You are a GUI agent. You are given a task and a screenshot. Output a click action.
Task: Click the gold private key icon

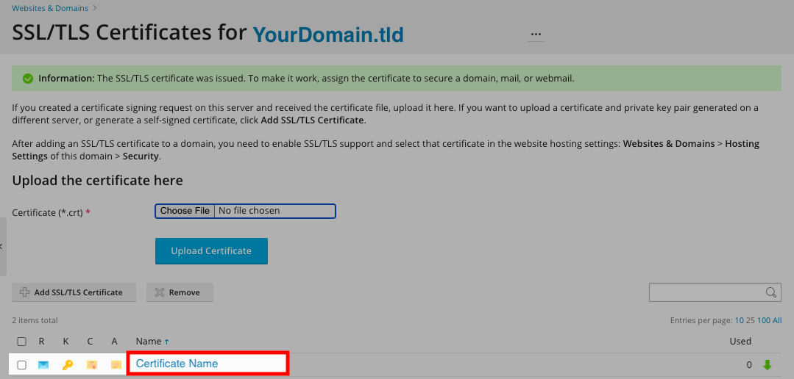click(68, 364)
